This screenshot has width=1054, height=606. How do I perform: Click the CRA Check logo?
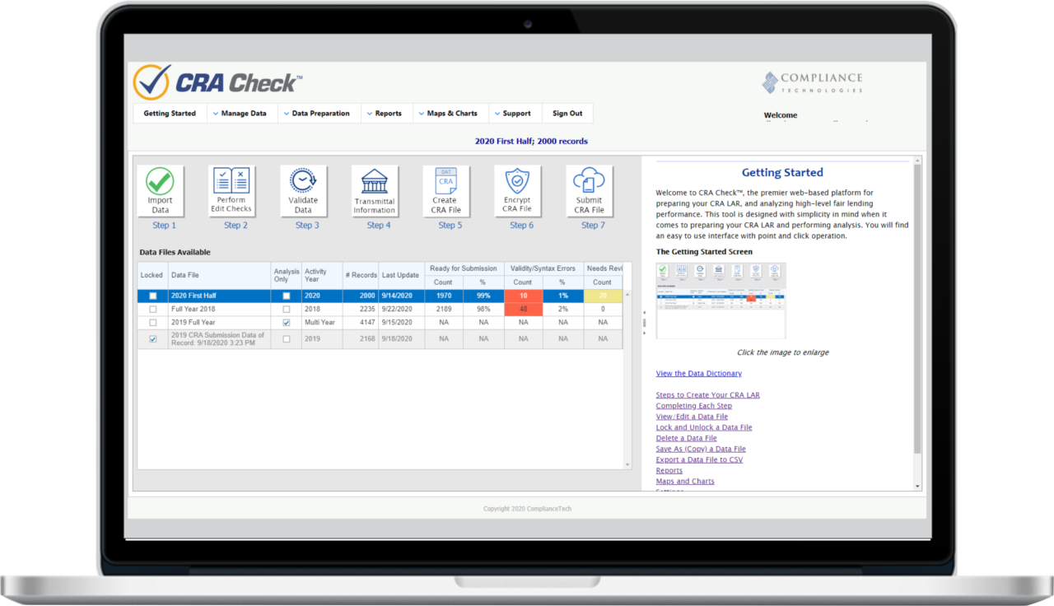(217, 82)
